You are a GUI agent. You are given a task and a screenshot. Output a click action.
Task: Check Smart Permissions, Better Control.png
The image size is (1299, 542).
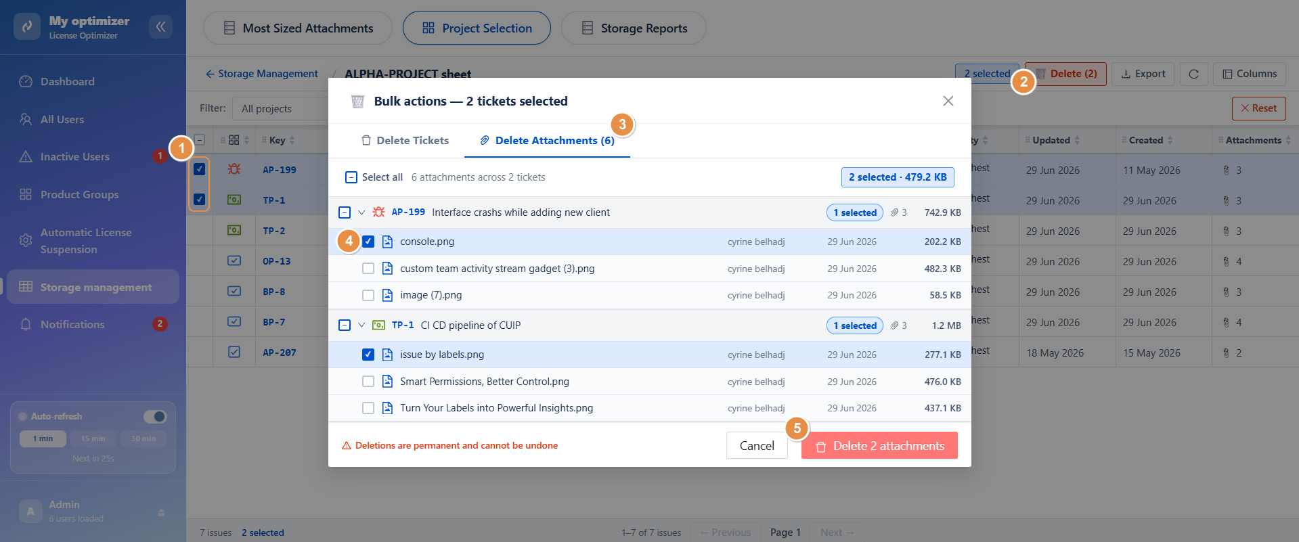pyautogui.click(x=368, y=382)
